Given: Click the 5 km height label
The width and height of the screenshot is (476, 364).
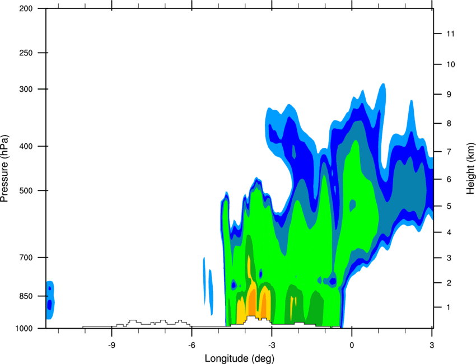Looking at the screenshot, I should click(x=449, y=206).
